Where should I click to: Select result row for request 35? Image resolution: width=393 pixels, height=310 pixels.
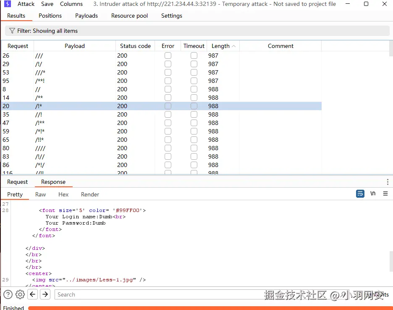[x=161, y=114]
